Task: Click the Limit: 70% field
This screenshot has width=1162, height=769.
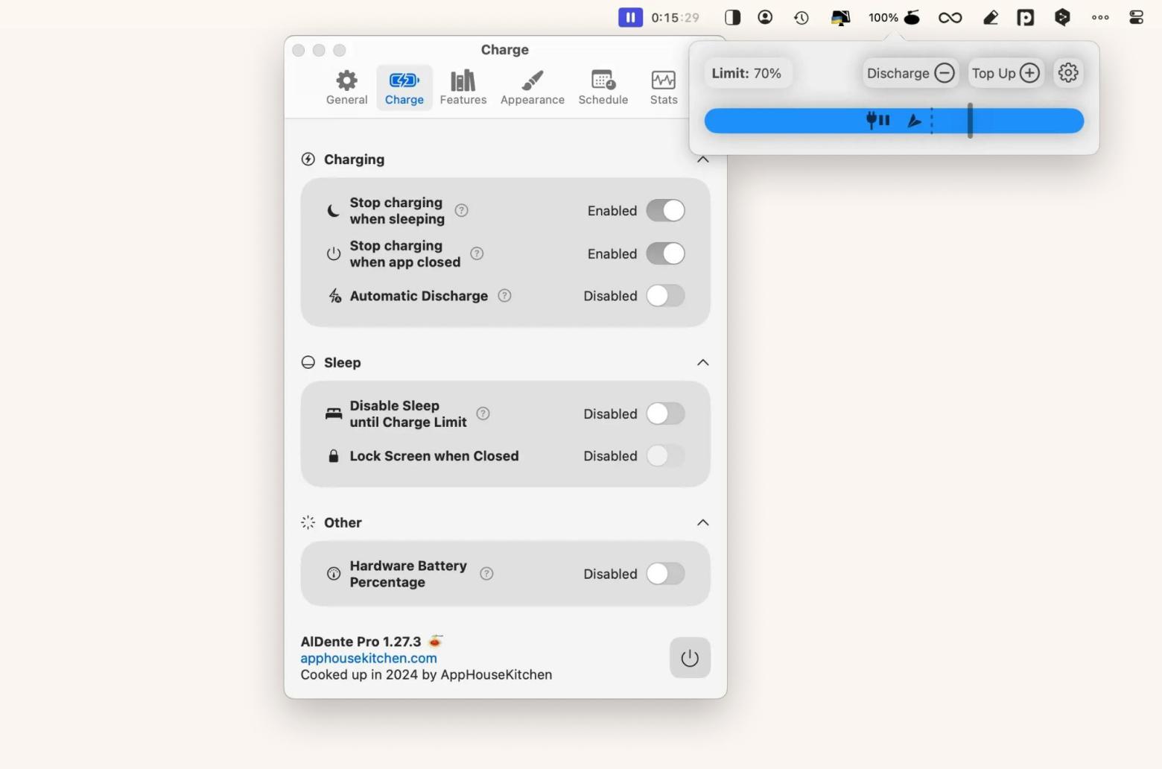Action: pos(746,73)
